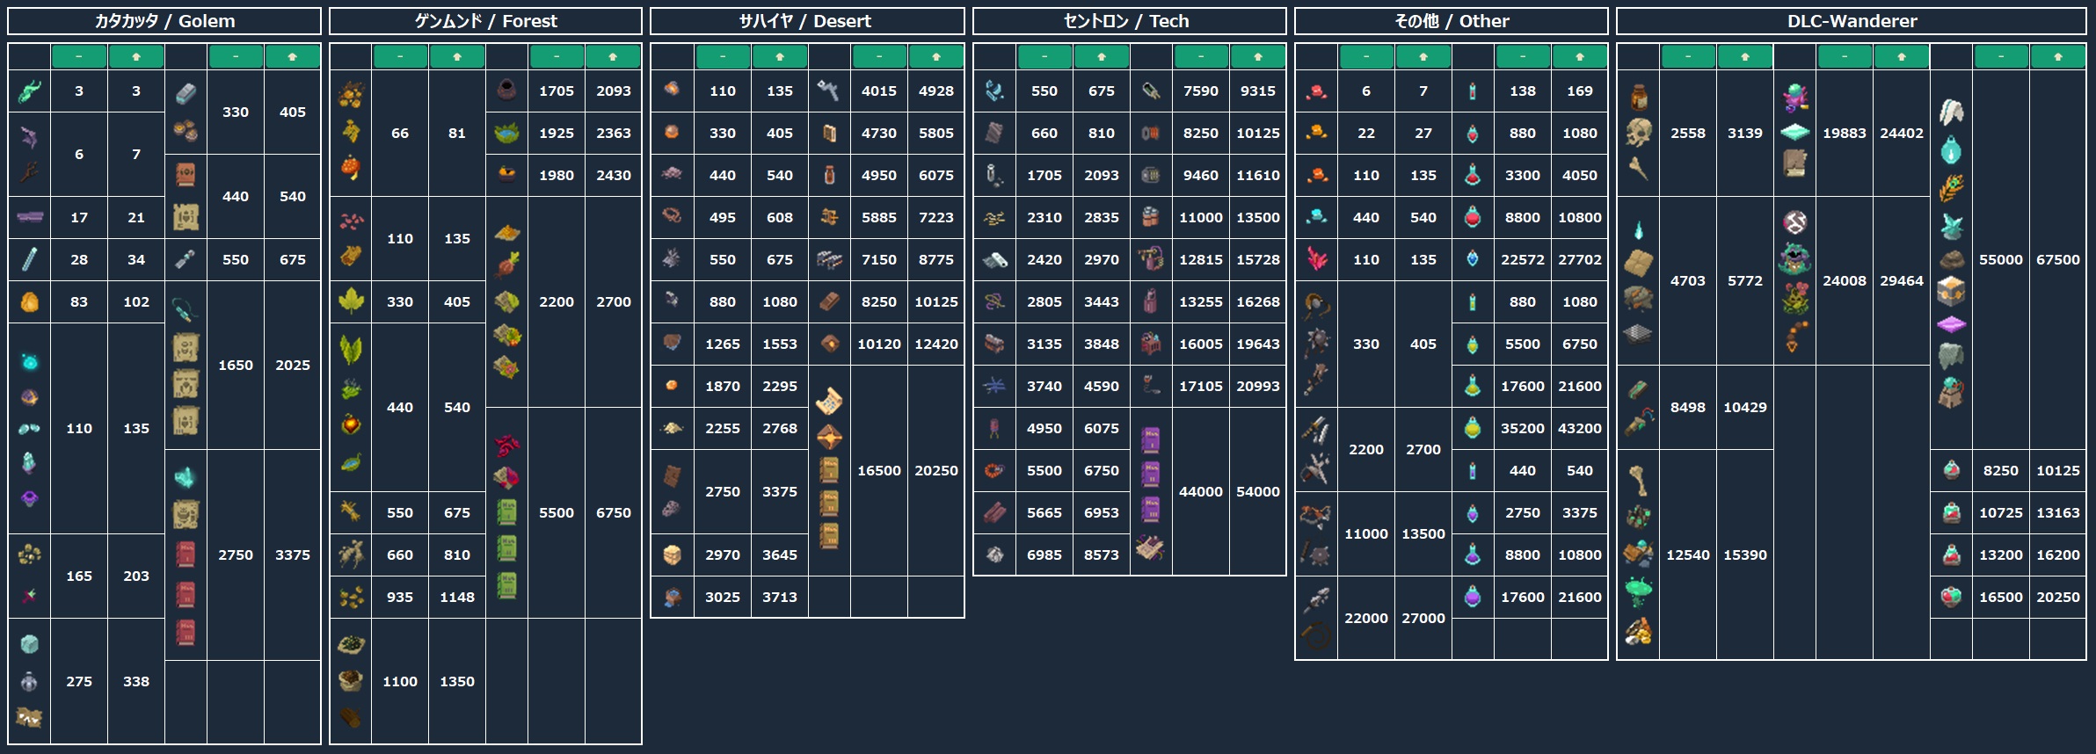Screen dimensions: 2096x754
Task: Click first minus button in Tech table
Action: pos(1044,56)
